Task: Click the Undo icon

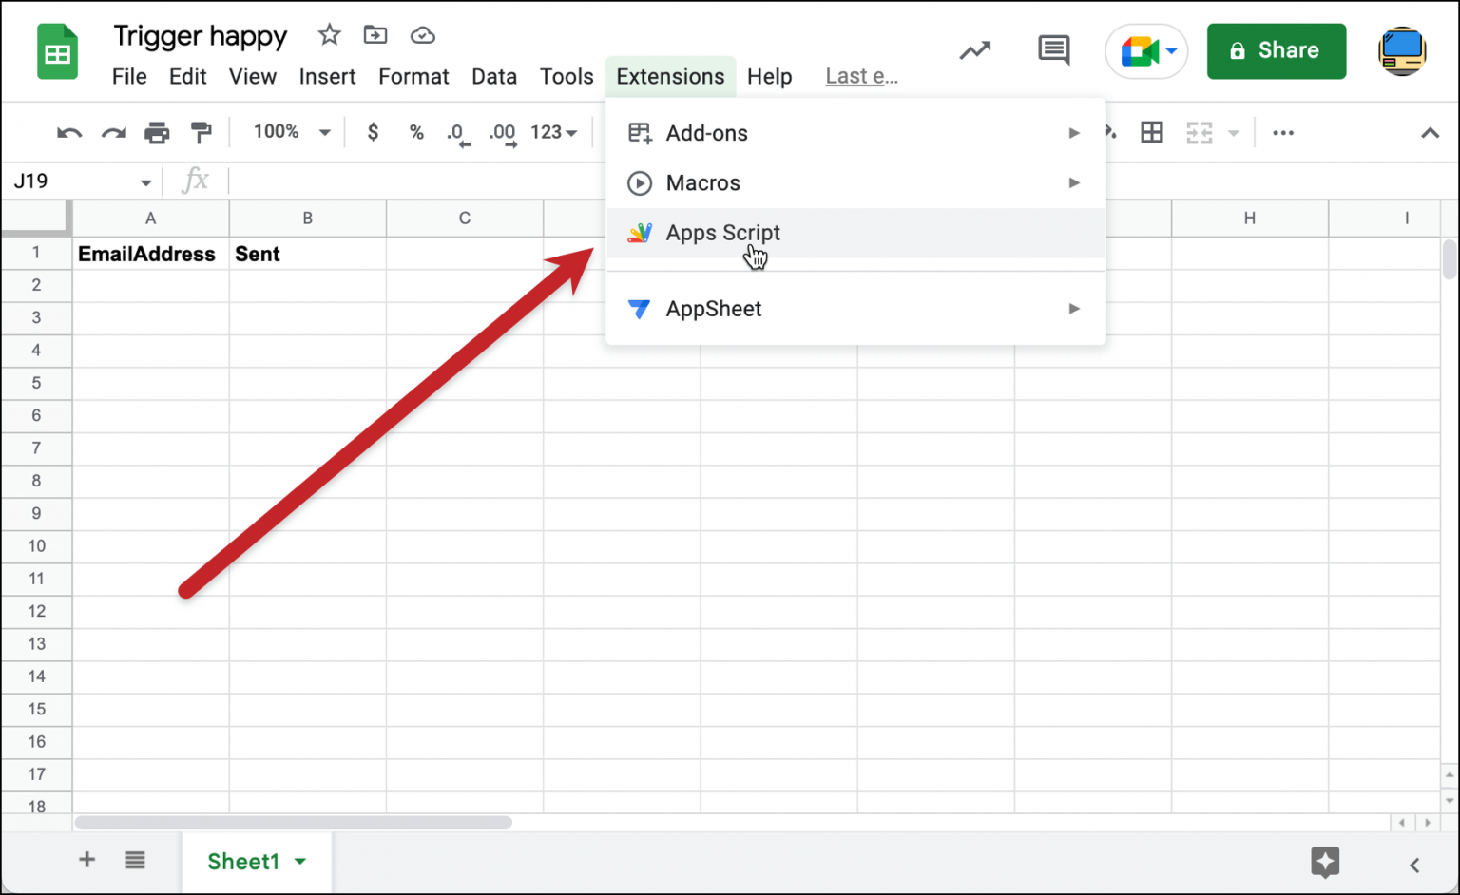Action: pyautogui.click(x=67, y=132)
